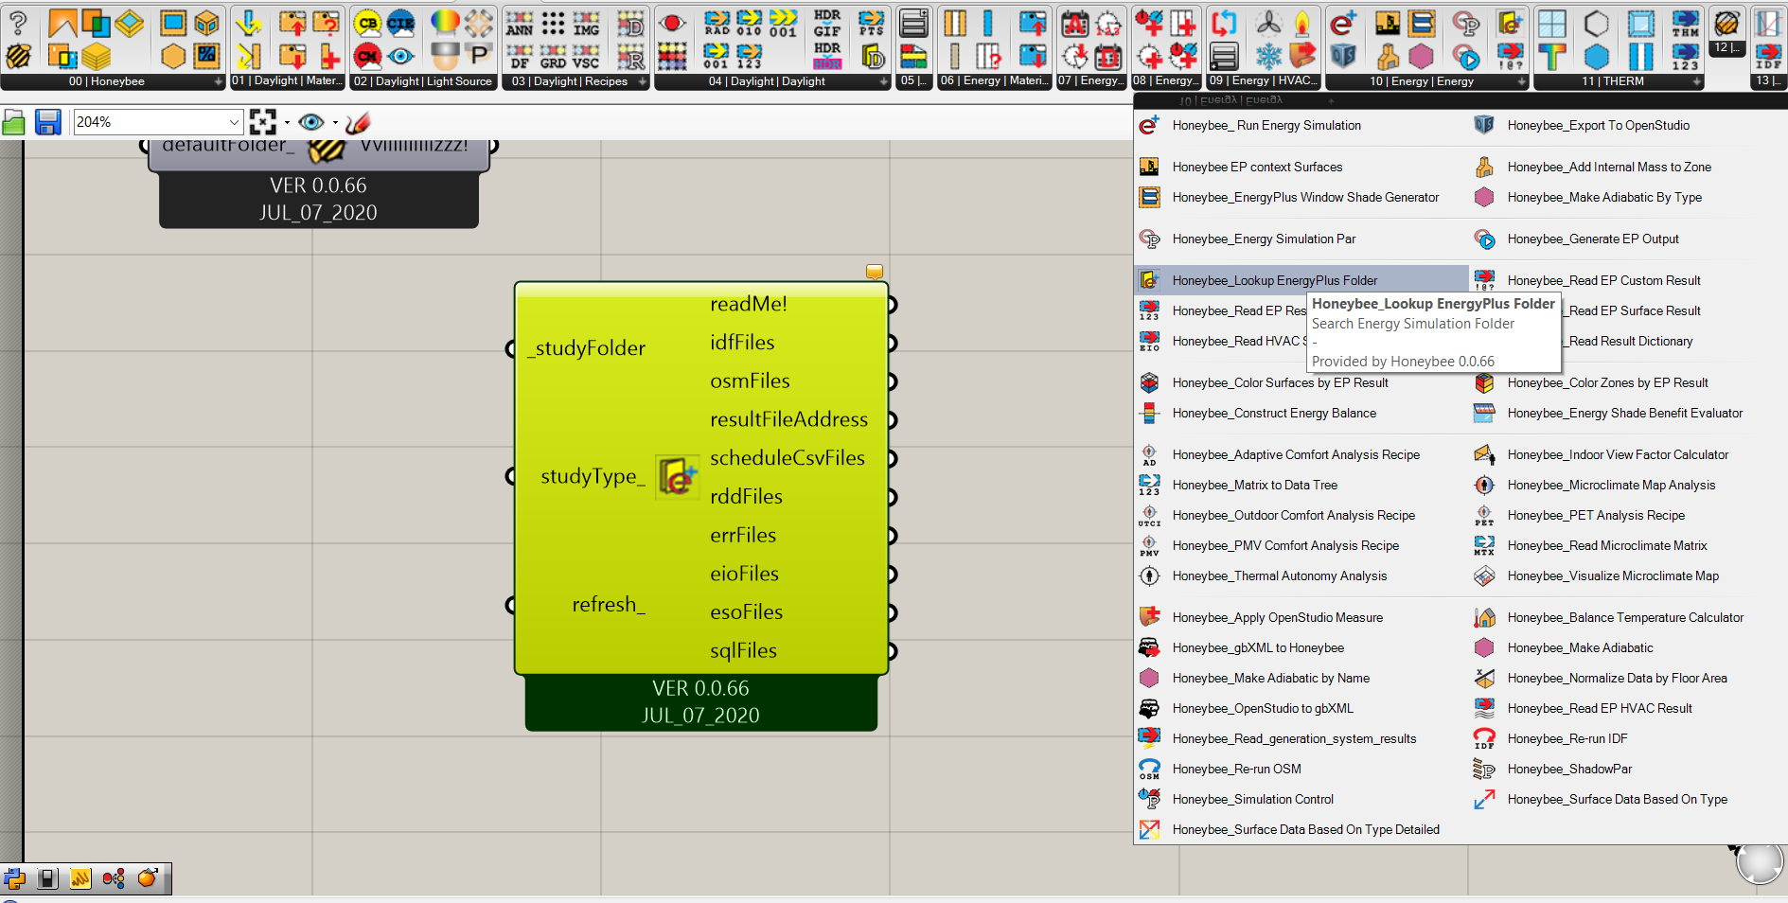The image size is (1788, 903).
Task: Open the zoom percentage 204% dropdown
Action: tap(234, 122)
